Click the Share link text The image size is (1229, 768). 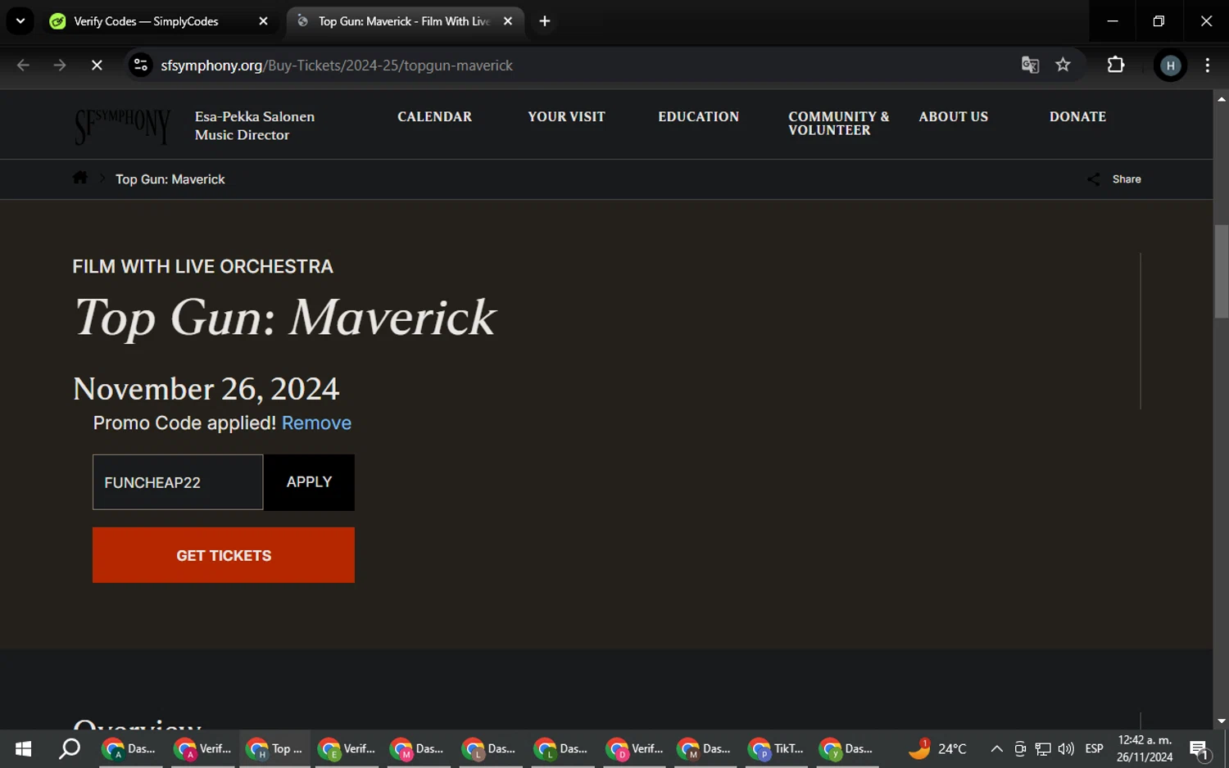1127,179
